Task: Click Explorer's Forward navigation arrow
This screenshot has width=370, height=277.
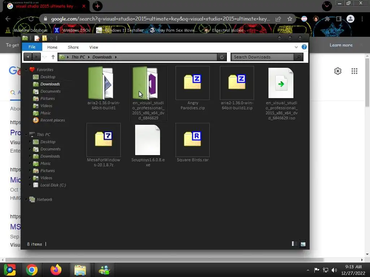Action: [36, 57]
